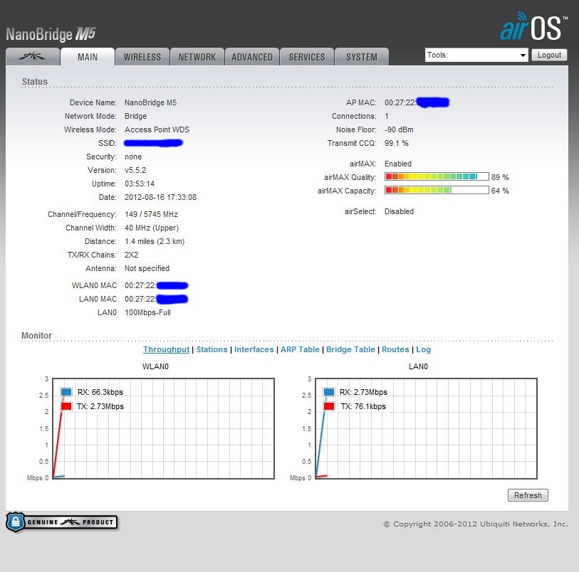579x572 pixels.
Task: Select the SYSTEM tab
Action: pos(362,57)
